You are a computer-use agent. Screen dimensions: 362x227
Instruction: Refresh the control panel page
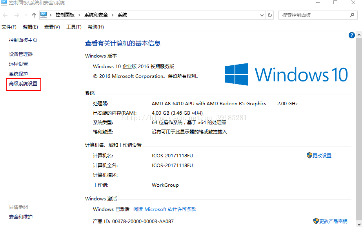(x=270, y=15)
